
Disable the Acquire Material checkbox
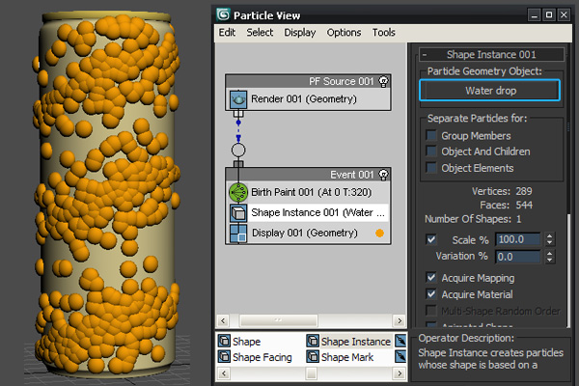(432, 294)
